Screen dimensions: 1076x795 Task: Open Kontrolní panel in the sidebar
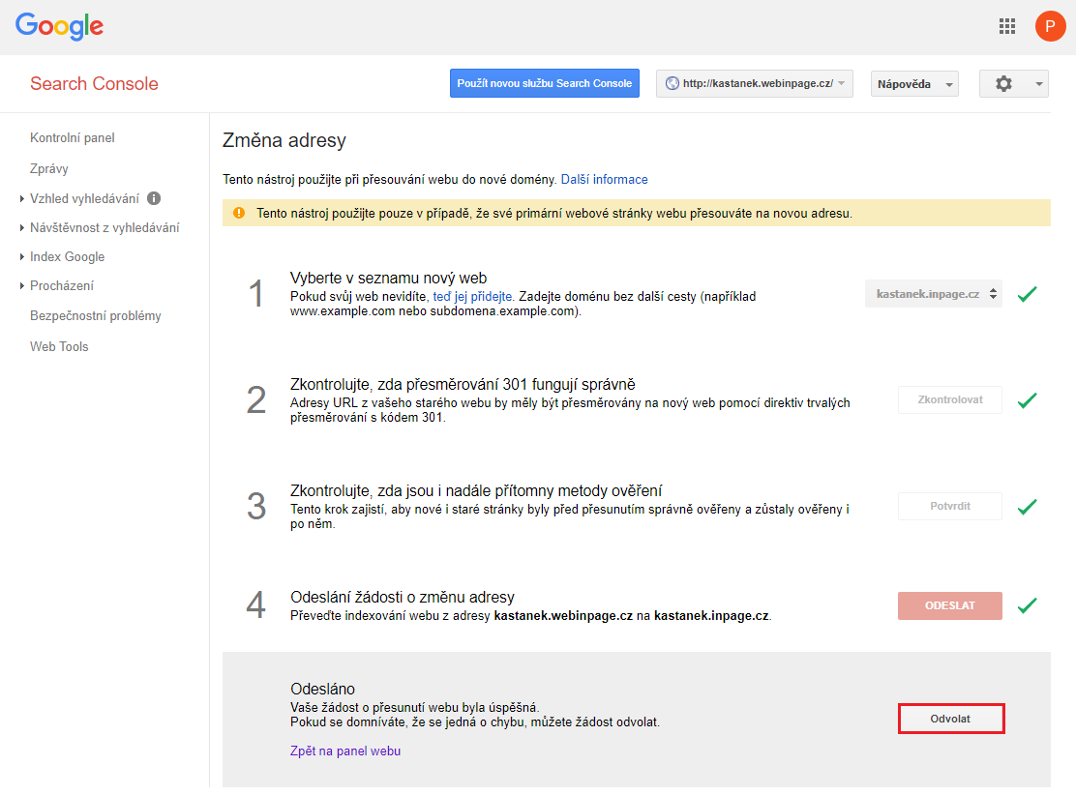tap(73, 138)
